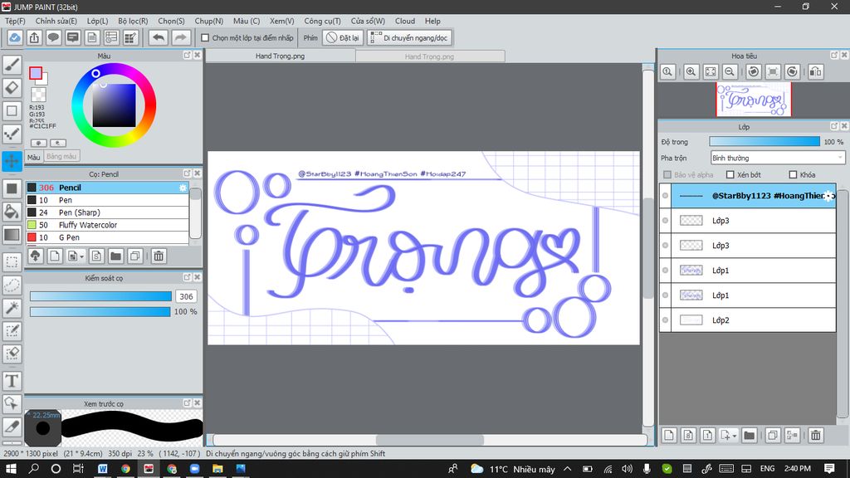The image size is (850, 478).
Task: Click the navigator preview thumbnail
Action: point(754,100)
